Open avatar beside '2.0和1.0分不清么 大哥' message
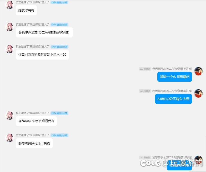206x172 pixels. point(198,93)
